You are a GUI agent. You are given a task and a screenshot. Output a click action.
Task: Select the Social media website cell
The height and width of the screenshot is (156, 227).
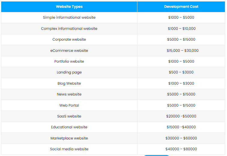69,149
